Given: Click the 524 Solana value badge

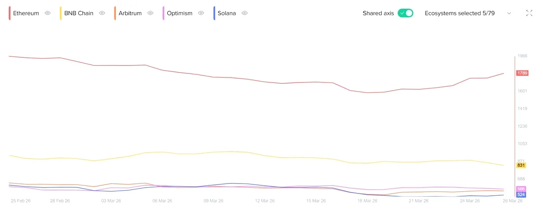Looking at the screenshot, I should 521,195.
